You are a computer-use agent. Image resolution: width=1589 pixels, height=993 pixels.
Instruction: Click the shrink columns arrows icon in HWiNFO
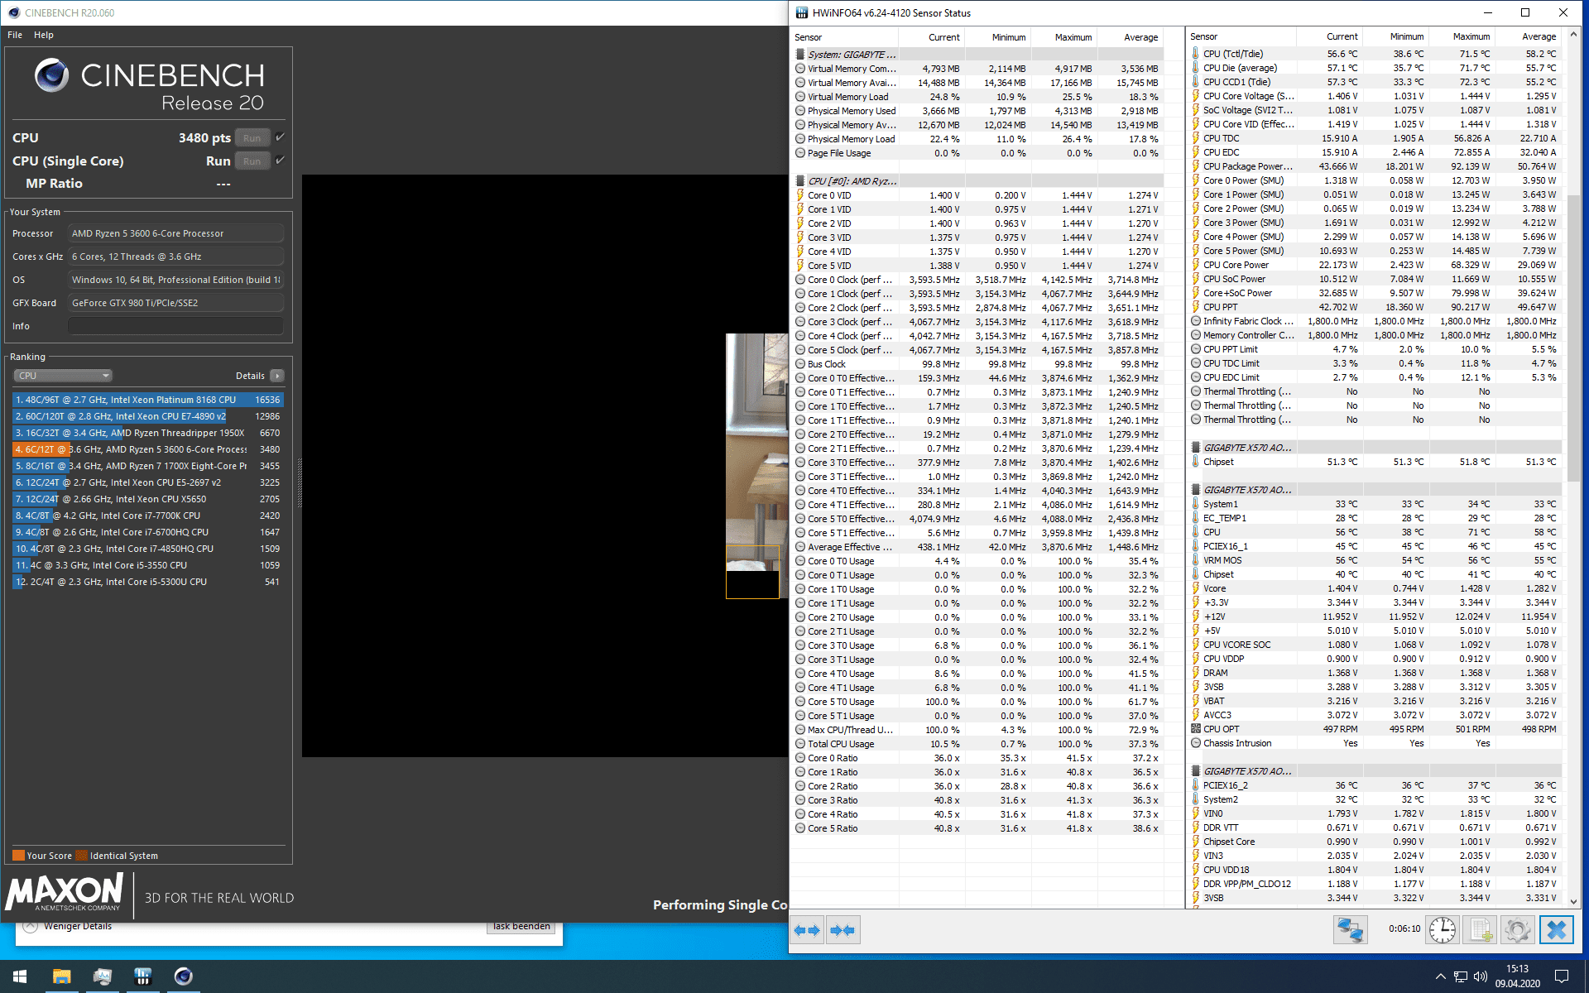(843, 930)
